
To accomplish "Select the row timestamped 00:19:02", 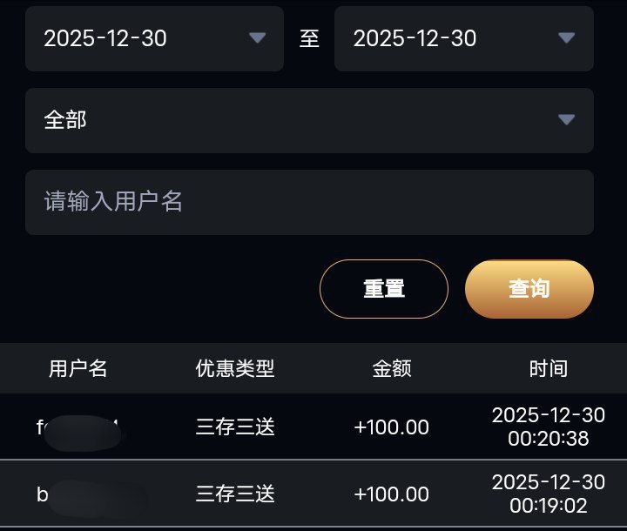I will tap(548, 494).
